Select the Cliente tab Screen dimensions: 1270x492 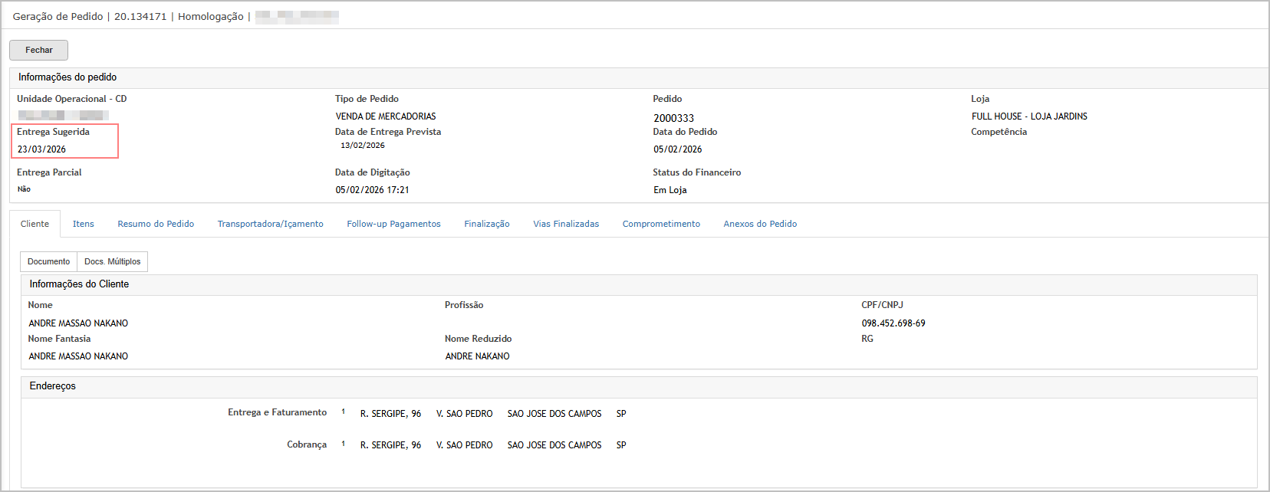35,224
